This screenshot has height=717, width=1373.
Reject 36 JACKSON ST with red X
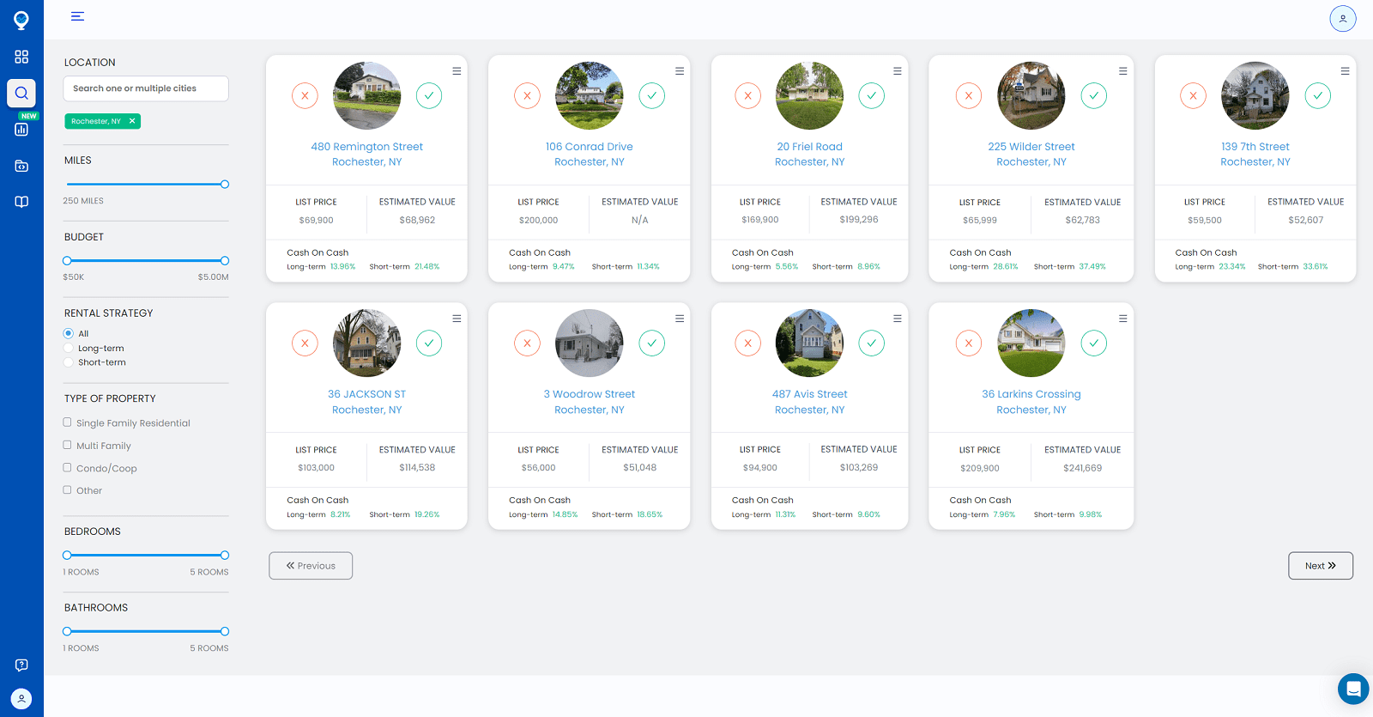305,343
